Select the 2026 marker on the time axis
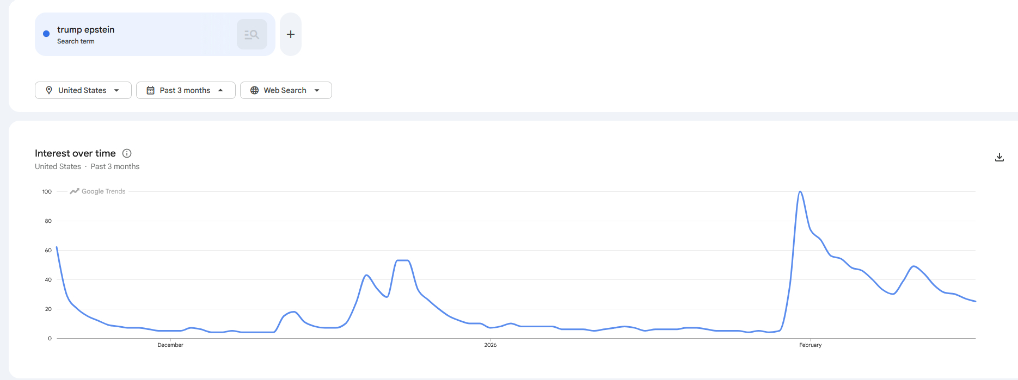The width and height of the screenshot is (1018, 380). coord(490,345)
